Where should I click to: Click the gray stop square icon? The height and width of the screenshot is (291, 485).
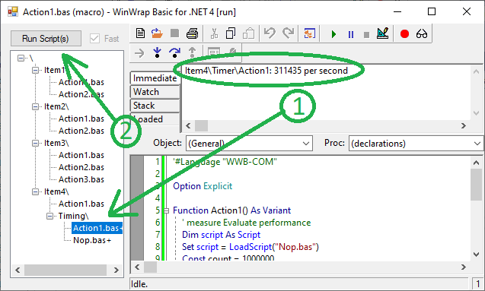(x=366, y=34)
